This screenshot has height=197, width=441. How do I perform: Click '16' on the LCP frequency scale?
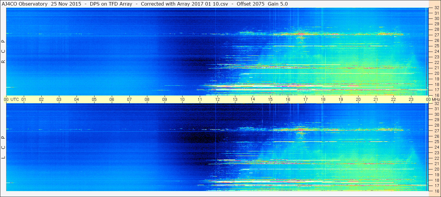[436, 191]
